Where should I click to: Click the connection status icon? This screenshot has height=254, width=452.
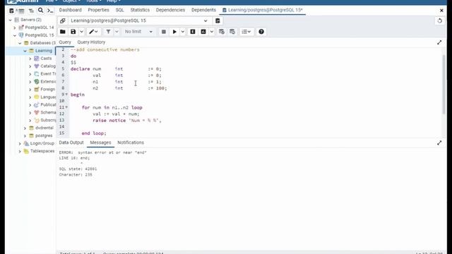tap(63, 20)
